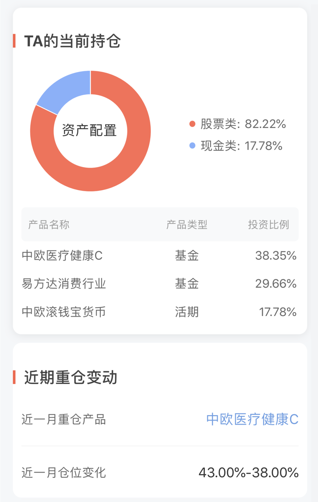
Task: Click the 近一月重仓产品 row label
Action: [64, 419]
